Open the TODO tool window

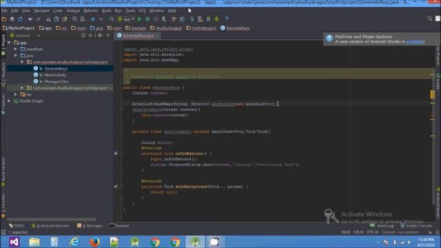(17, 226)
